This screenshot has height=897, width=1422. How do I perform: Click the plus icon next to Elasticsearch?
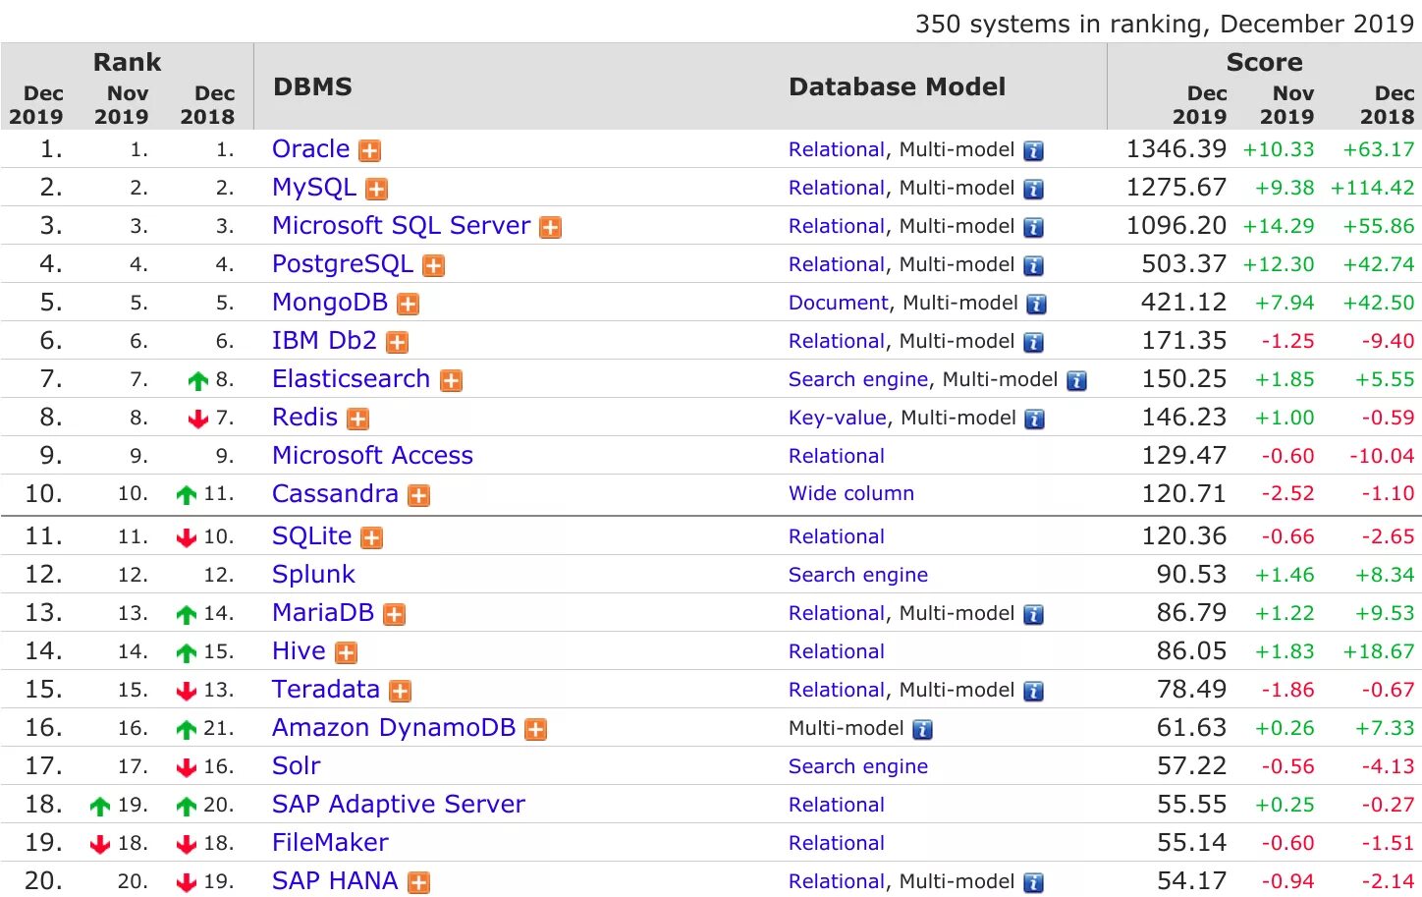pyautogui.click(x=452, y=381)
